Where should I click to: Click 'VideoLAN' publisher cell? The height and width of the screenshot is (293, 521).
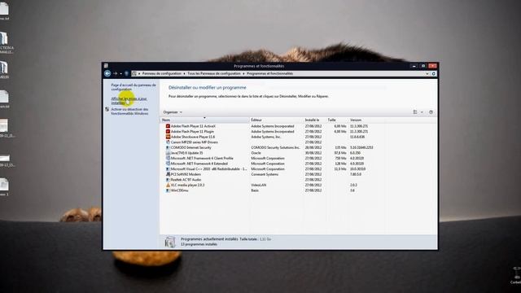coord(259,185)
